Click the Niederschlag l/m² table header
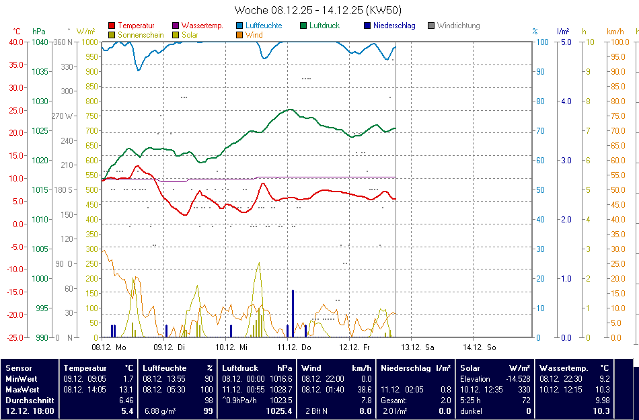 (416, 368)
